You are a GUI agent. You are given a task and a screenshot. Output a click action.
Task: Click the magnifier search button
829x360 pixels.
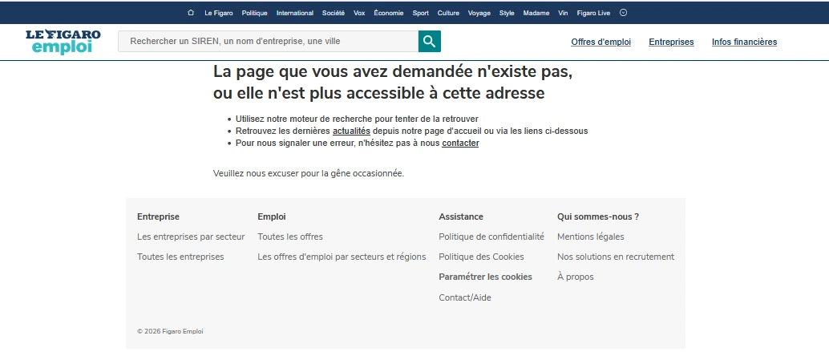coord(429,41)
